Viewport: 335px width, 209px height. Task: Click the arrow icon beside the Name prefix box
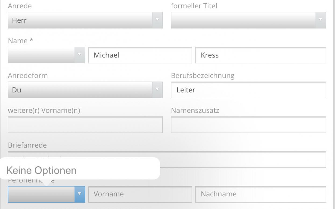[79, 55]
